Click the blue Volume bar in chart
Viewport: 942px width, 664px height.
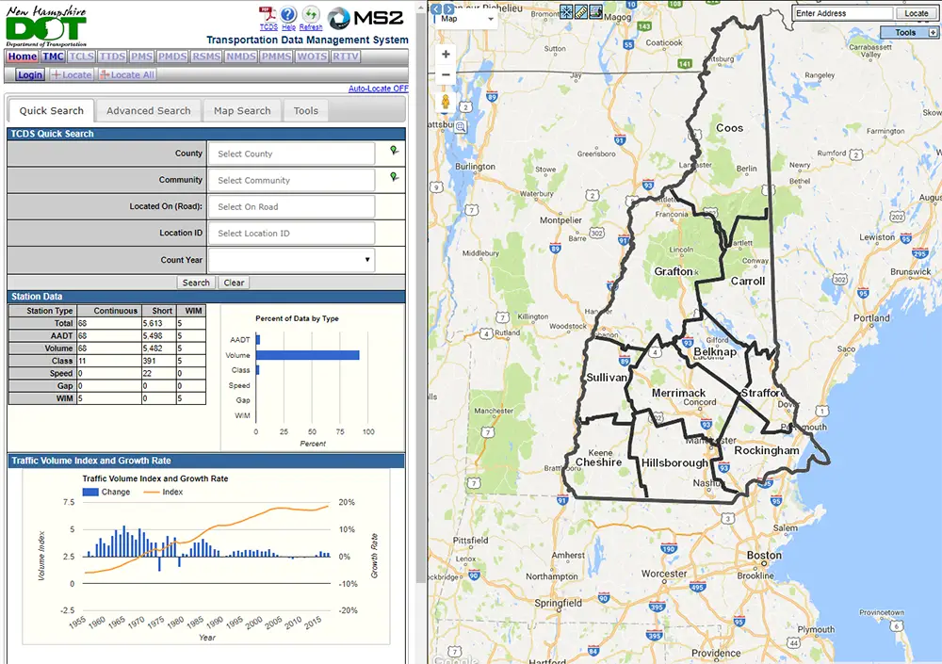tap(308, 355)
